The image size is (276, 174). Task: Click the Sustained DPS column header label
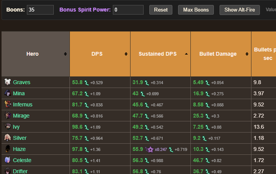click(x=157, y=54)
